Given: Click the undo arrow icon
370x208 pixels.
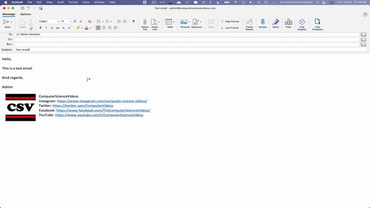Looking at the screenshot, I should pyautogui.click(x=28, y=8).
